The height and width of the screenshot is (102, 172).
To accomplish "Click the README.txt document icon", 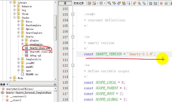I will tap(23, 74).
